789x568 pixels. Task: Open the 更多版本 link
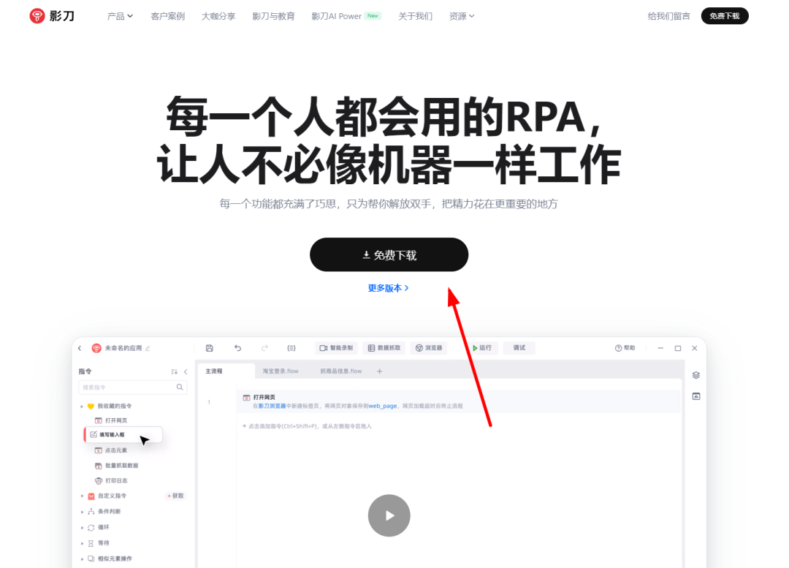point(388,288)
